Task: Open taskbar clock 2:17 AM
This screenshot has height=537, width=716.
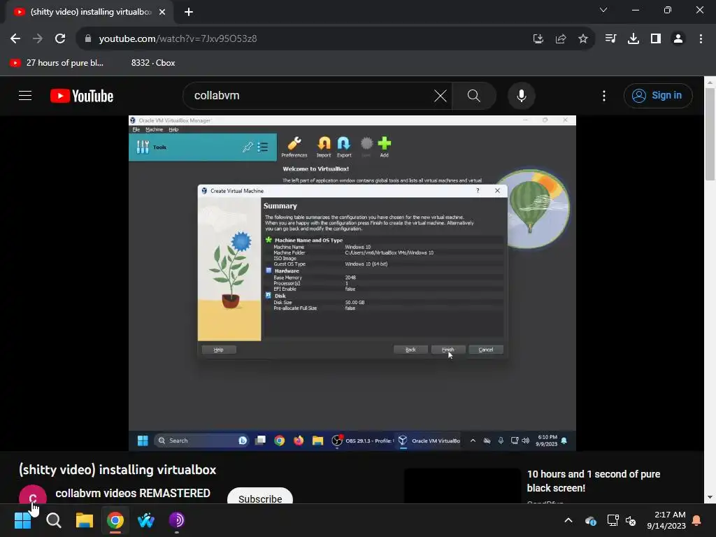Action: 666,520
